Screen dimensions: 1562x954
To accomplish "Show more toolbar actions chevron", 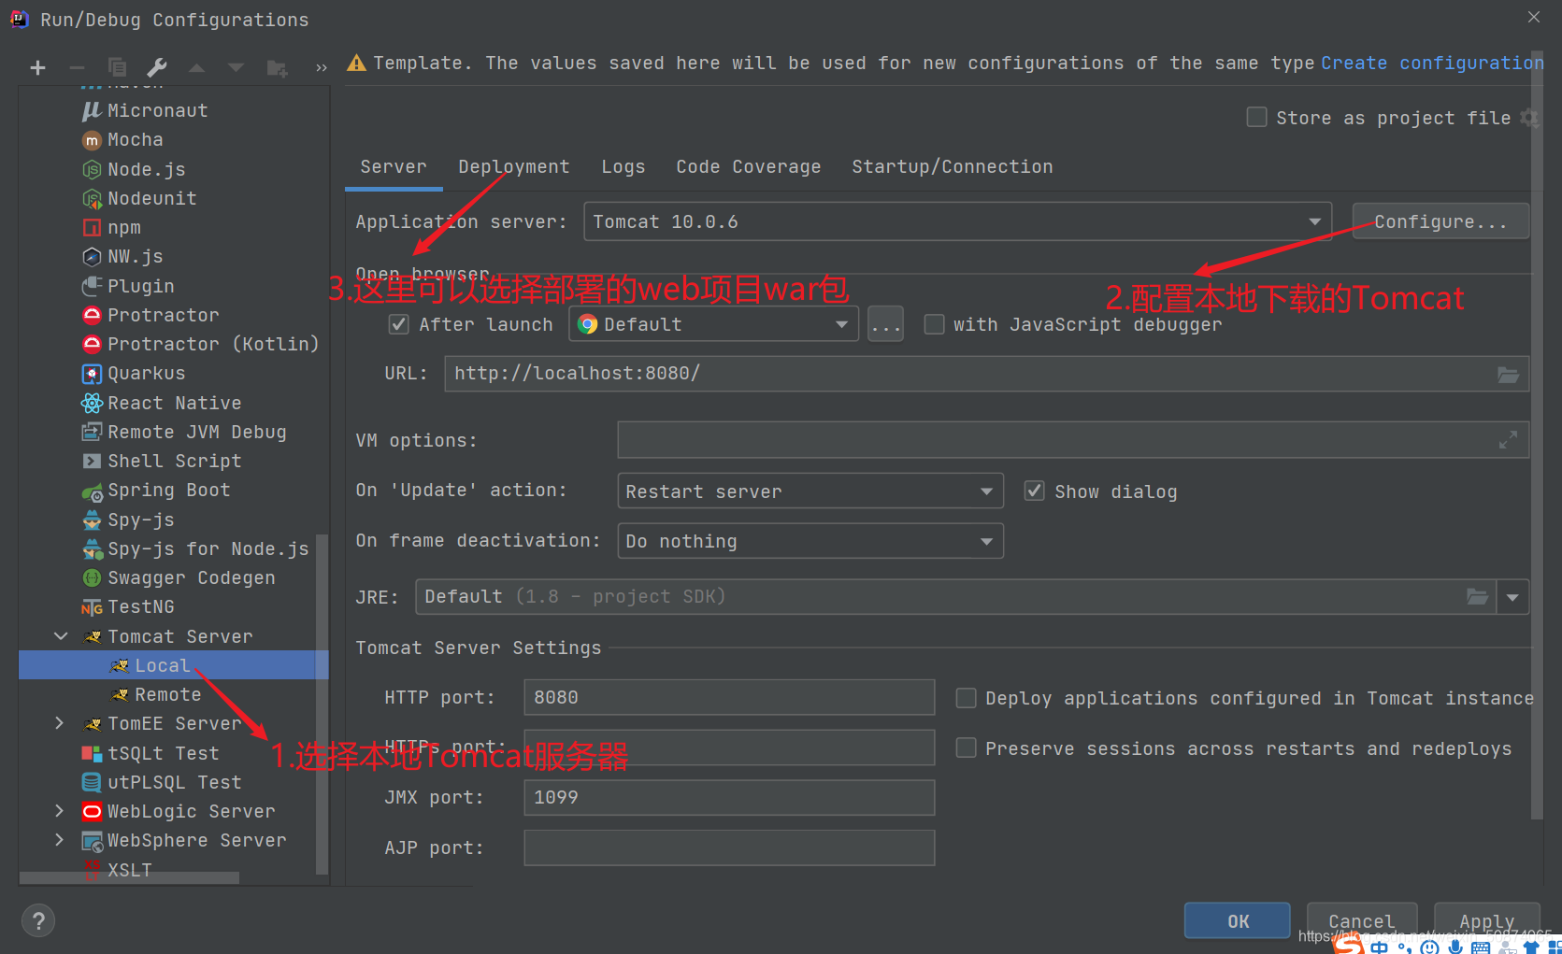I will (x=322, y=67).
